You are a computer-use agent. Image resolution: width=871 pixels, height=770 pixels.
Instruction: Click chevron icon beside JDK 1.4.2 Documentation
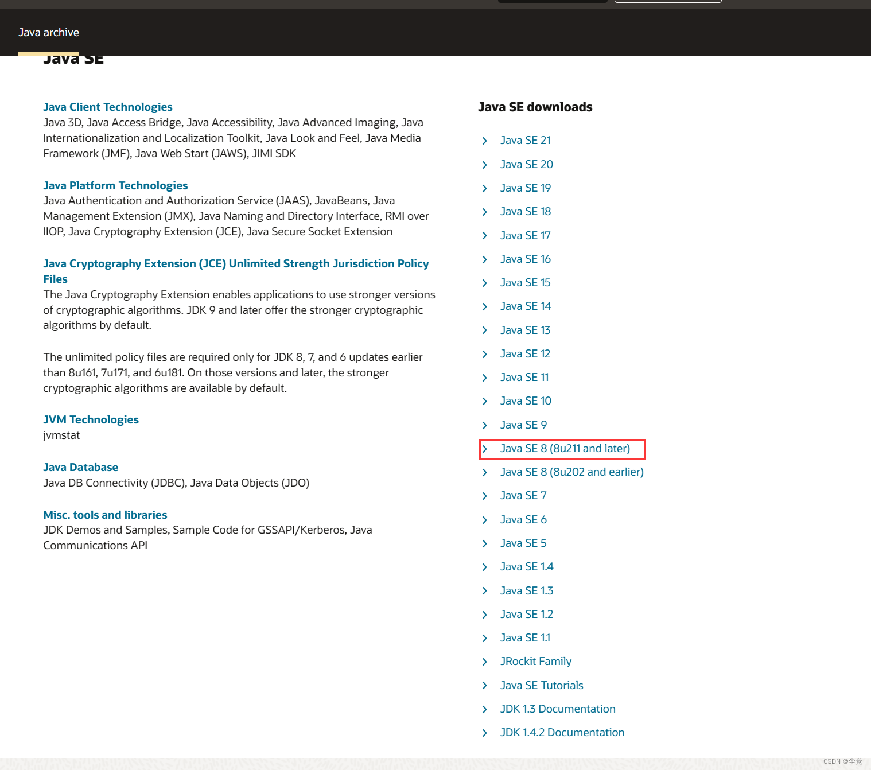pos(485,733)
